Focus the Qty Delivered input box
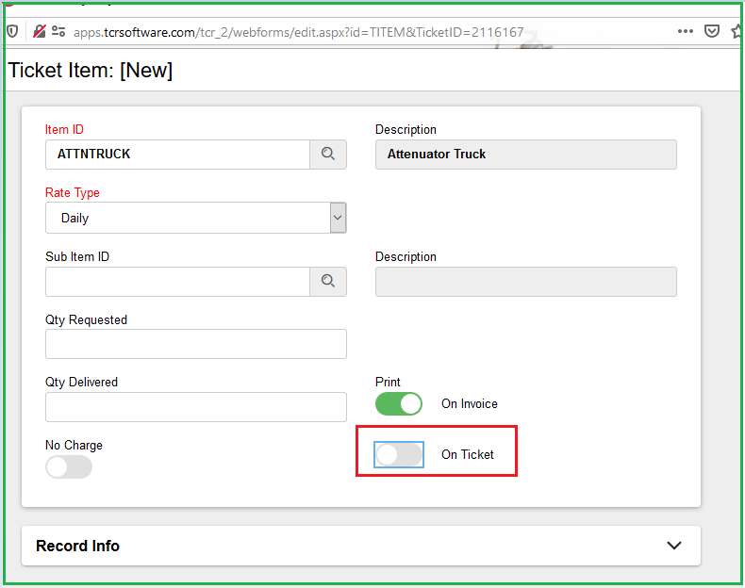The width and height of the screenshot is (745, 588). pyautogui.click(x=195, y=407)
